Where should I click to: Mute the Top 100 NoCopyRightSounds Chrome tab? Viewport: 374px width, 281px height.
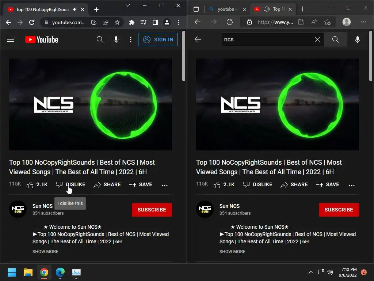tap(75, 9)
